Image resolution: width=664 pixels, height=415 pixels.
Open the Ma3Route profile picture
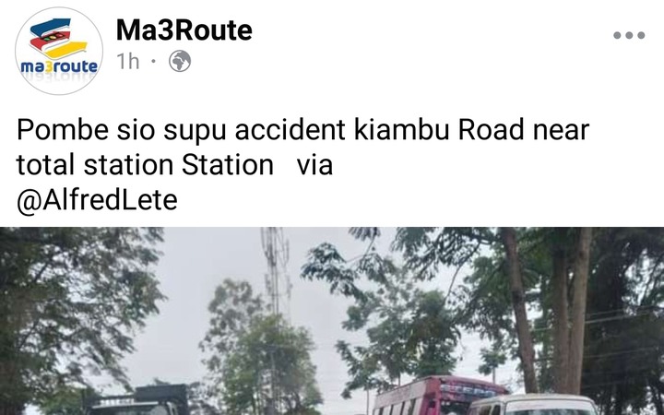tap(59, 51)
